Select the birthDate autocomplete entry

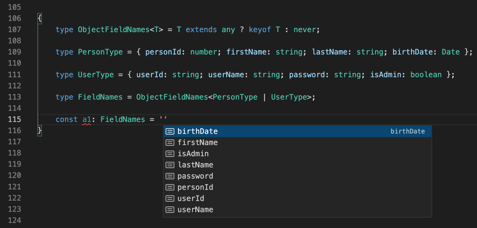pyautogui.click(x=198, y=131)
